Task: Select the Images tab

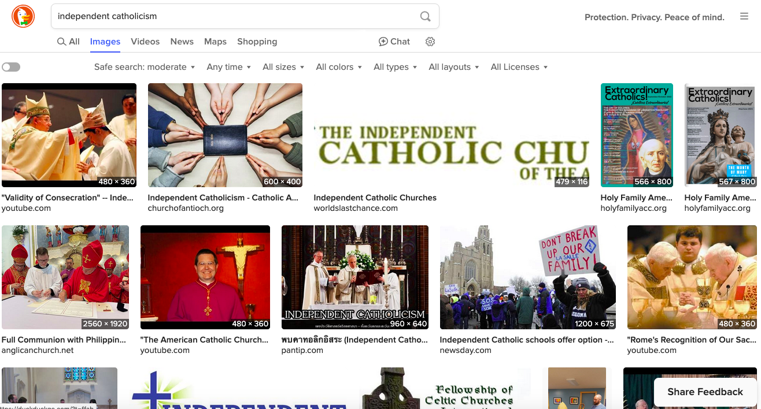Action: 105,42
